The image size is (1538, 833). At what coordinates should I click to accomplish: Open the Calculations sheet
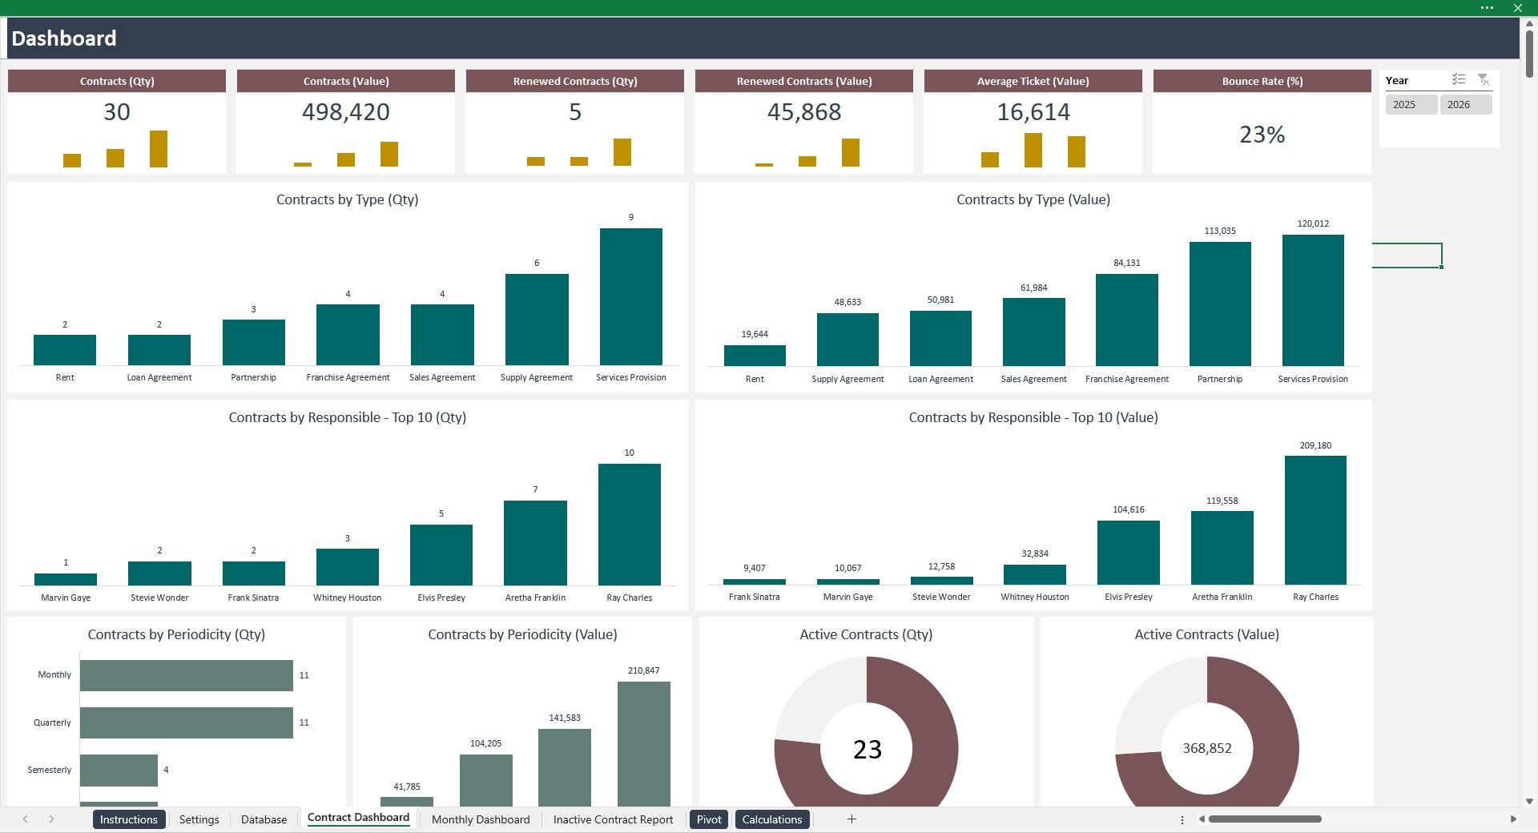point(771,819)
